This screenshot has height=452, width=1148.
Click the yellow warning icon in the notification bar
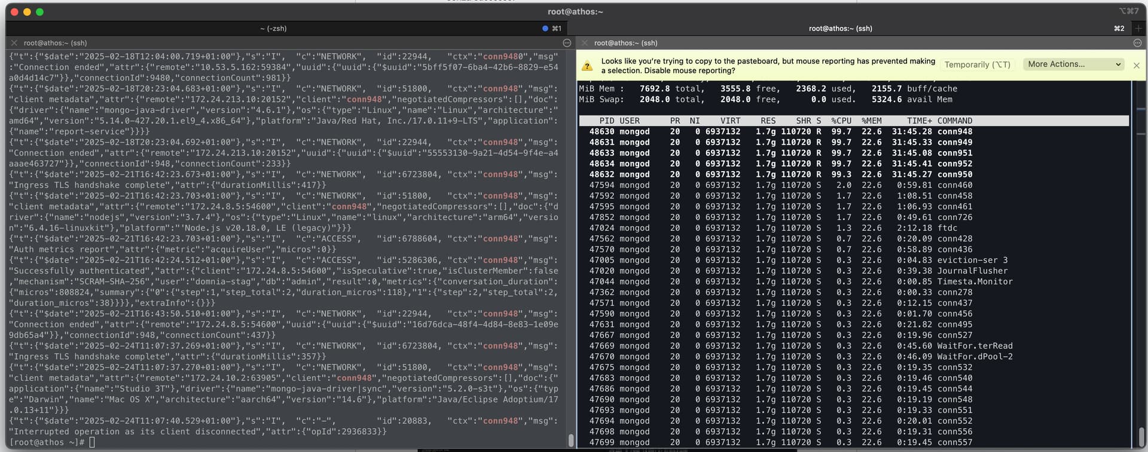coord(587,66)
